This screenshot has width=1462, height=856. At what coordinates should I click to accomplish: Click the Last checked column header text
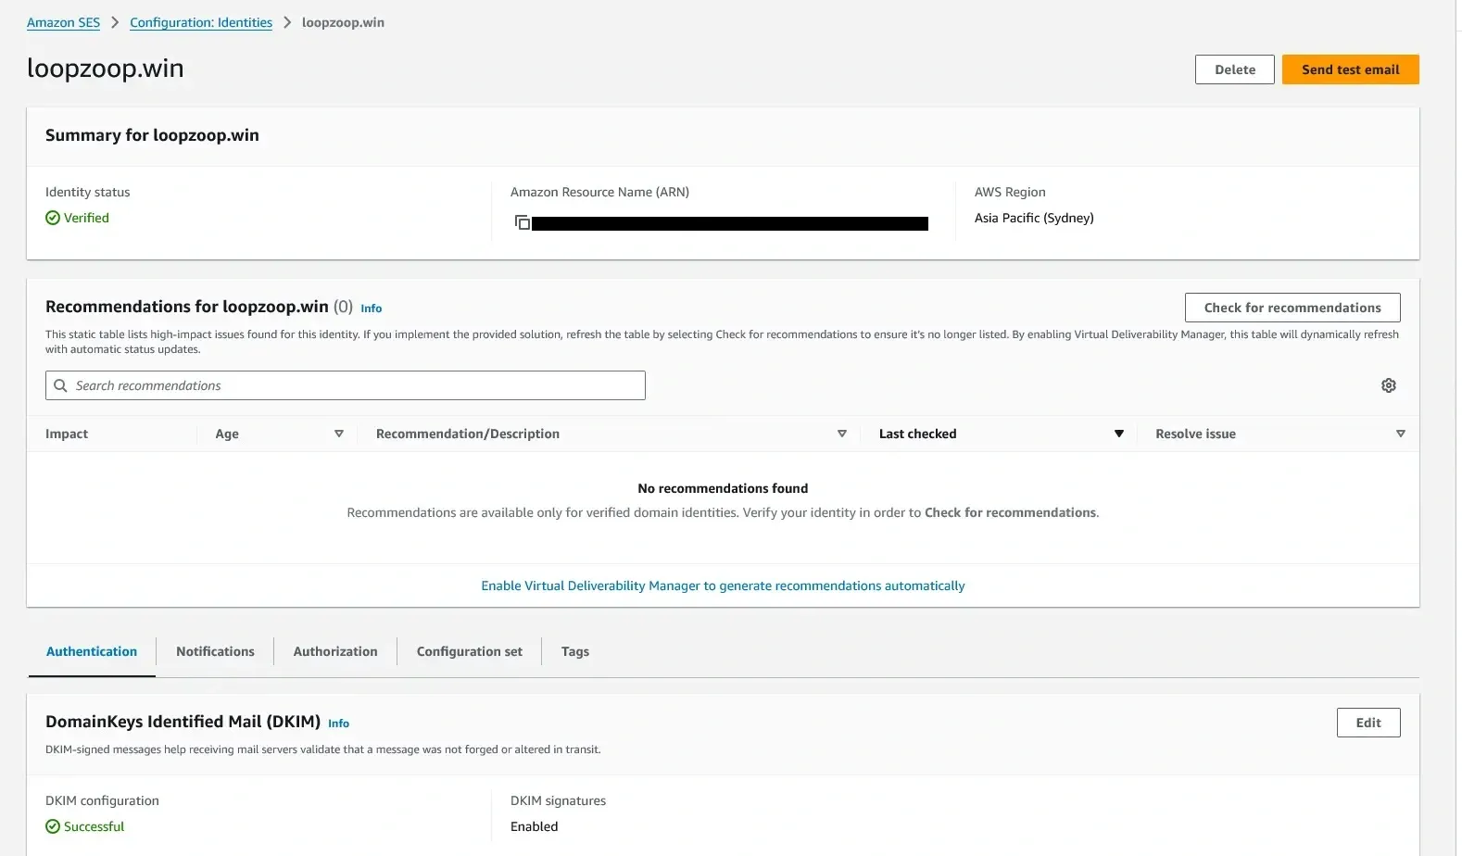coord(917,434)
